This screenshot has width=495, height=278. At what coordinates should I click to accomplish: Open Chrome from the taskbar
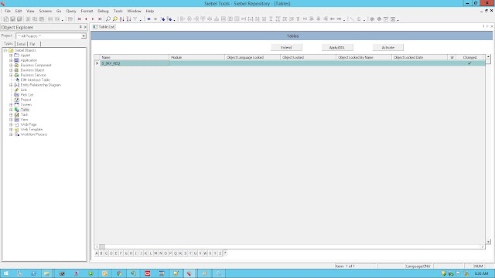point(119,273)
